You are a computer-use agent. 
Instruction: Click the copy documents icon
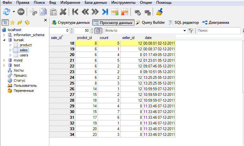[43, 12]
